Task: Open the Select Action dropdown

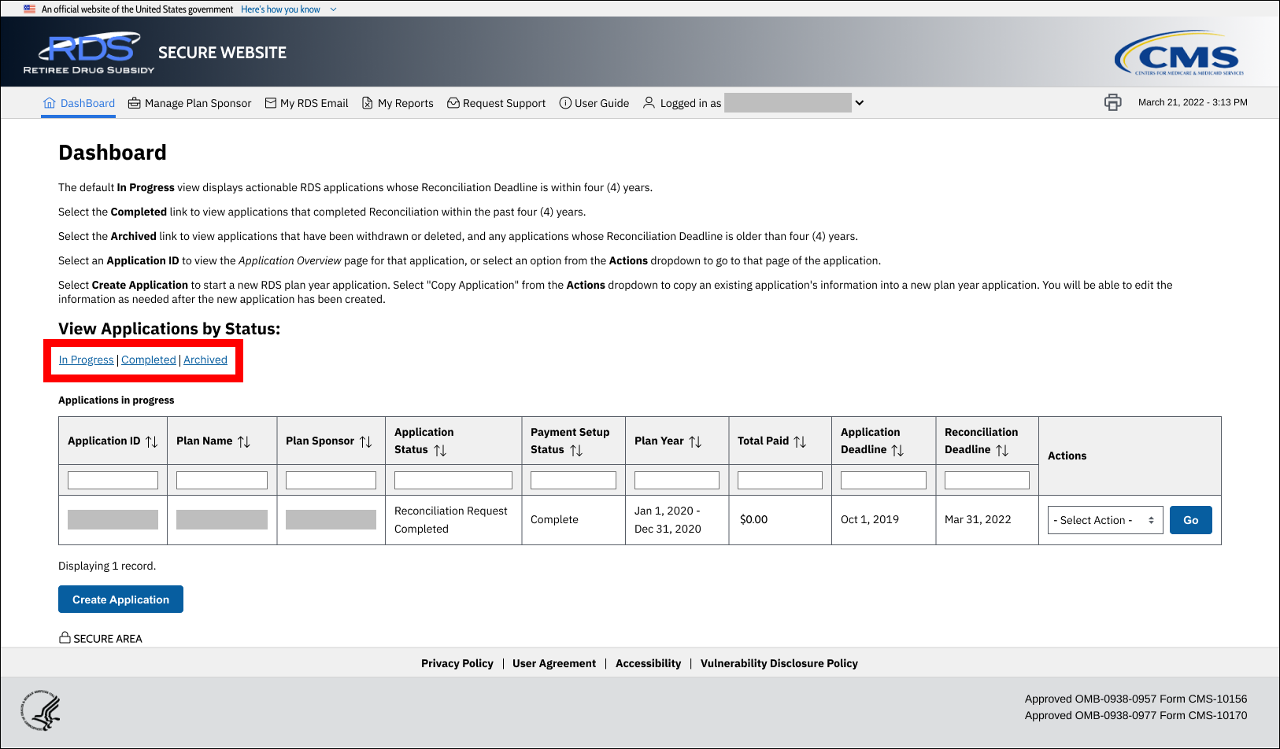Action: click(1104, 520)
